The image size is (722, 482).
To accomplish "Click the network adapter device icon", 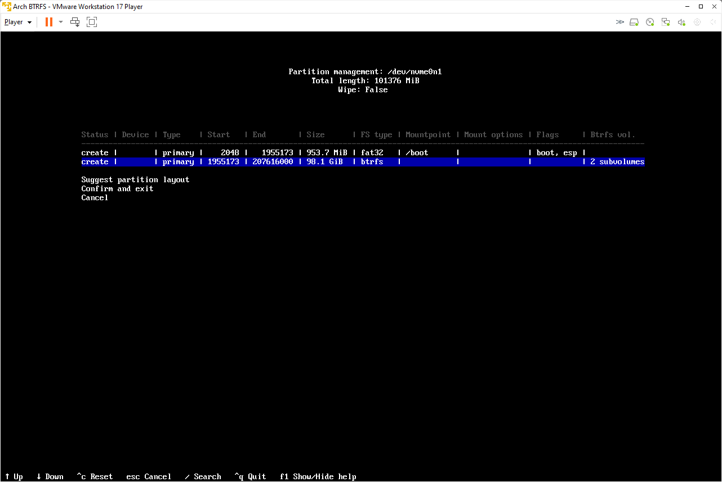I will (666, 22).
